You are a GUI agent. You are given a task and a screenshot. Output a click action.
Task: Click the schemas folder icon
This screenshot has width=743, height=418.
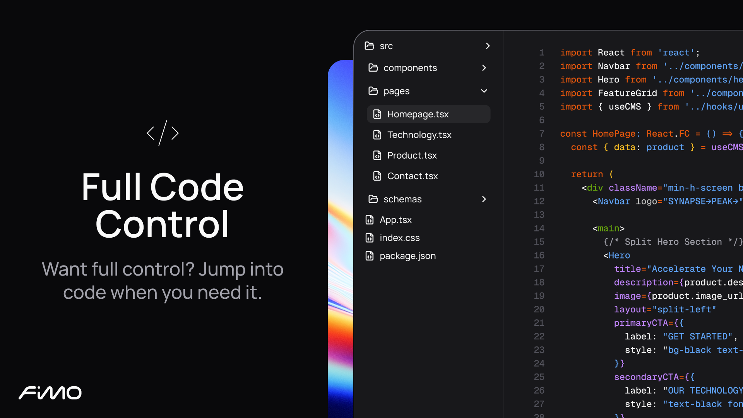[x=373, y=199]
